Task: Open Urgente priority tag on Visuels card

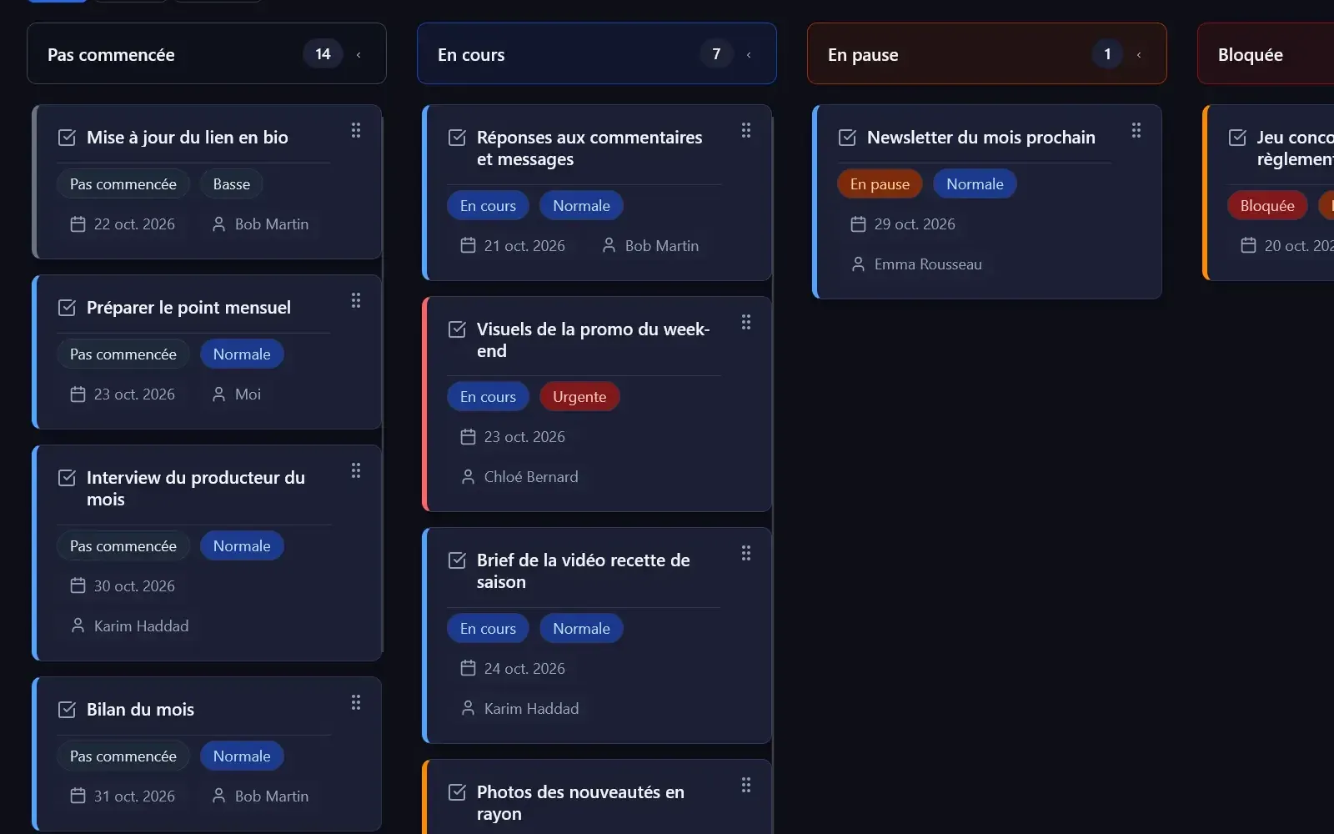Action: 579,397
